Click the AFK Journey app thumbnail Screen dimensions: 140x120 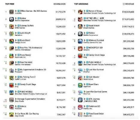(80, 100)
